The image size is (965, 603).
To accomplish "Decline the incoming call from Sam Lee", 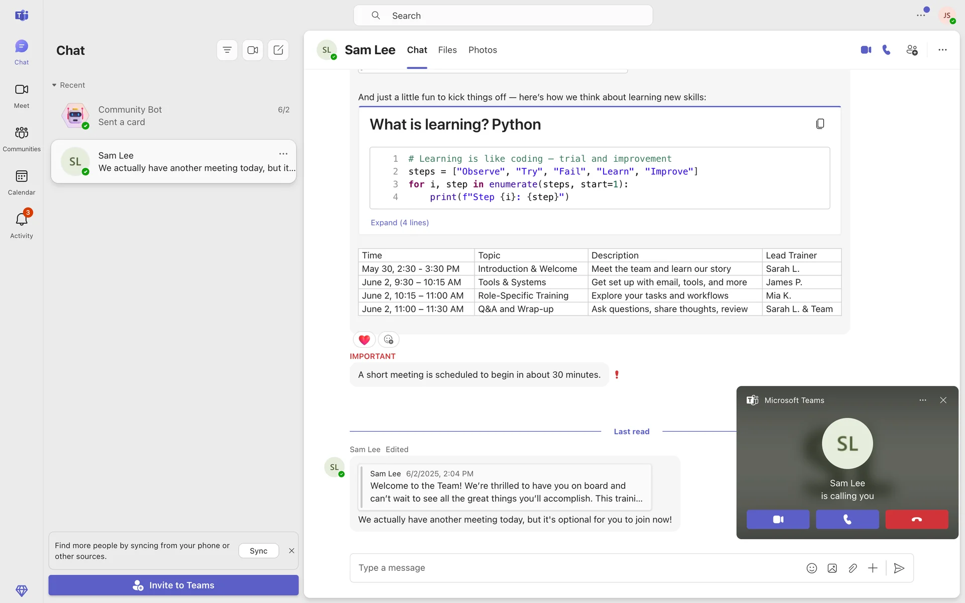I will click(916, 519).
